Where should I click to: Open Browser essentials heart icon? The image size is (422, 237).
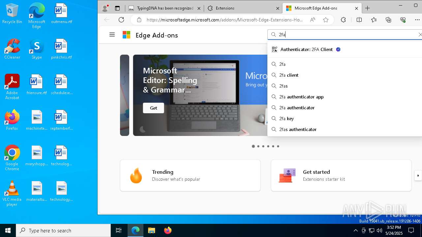pos(403,20)
